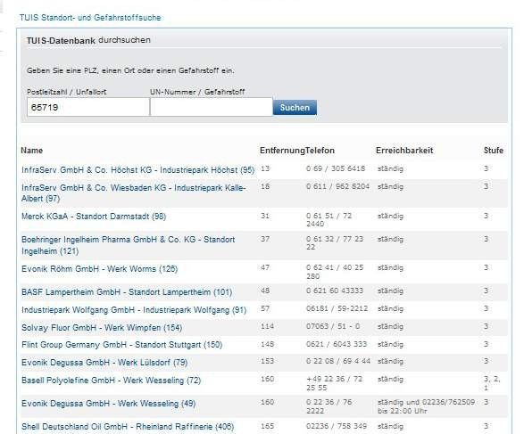Click the UN-Nummer / Gefahrstoff input field
This screenshot has width=524, height=434.
pos(212,107)
